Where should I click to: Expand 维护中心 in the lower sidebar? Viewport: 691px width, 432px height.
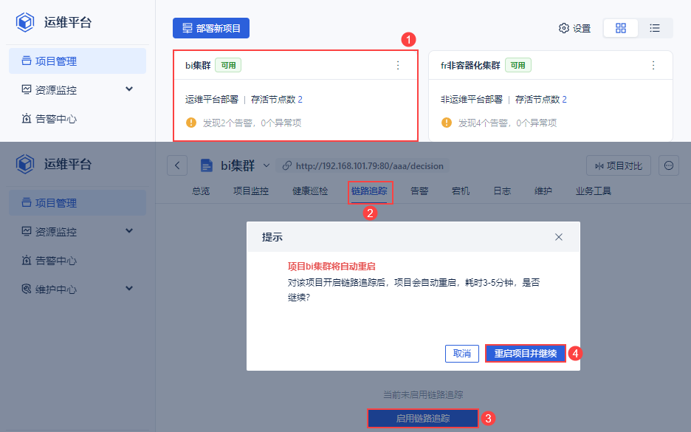78,289
